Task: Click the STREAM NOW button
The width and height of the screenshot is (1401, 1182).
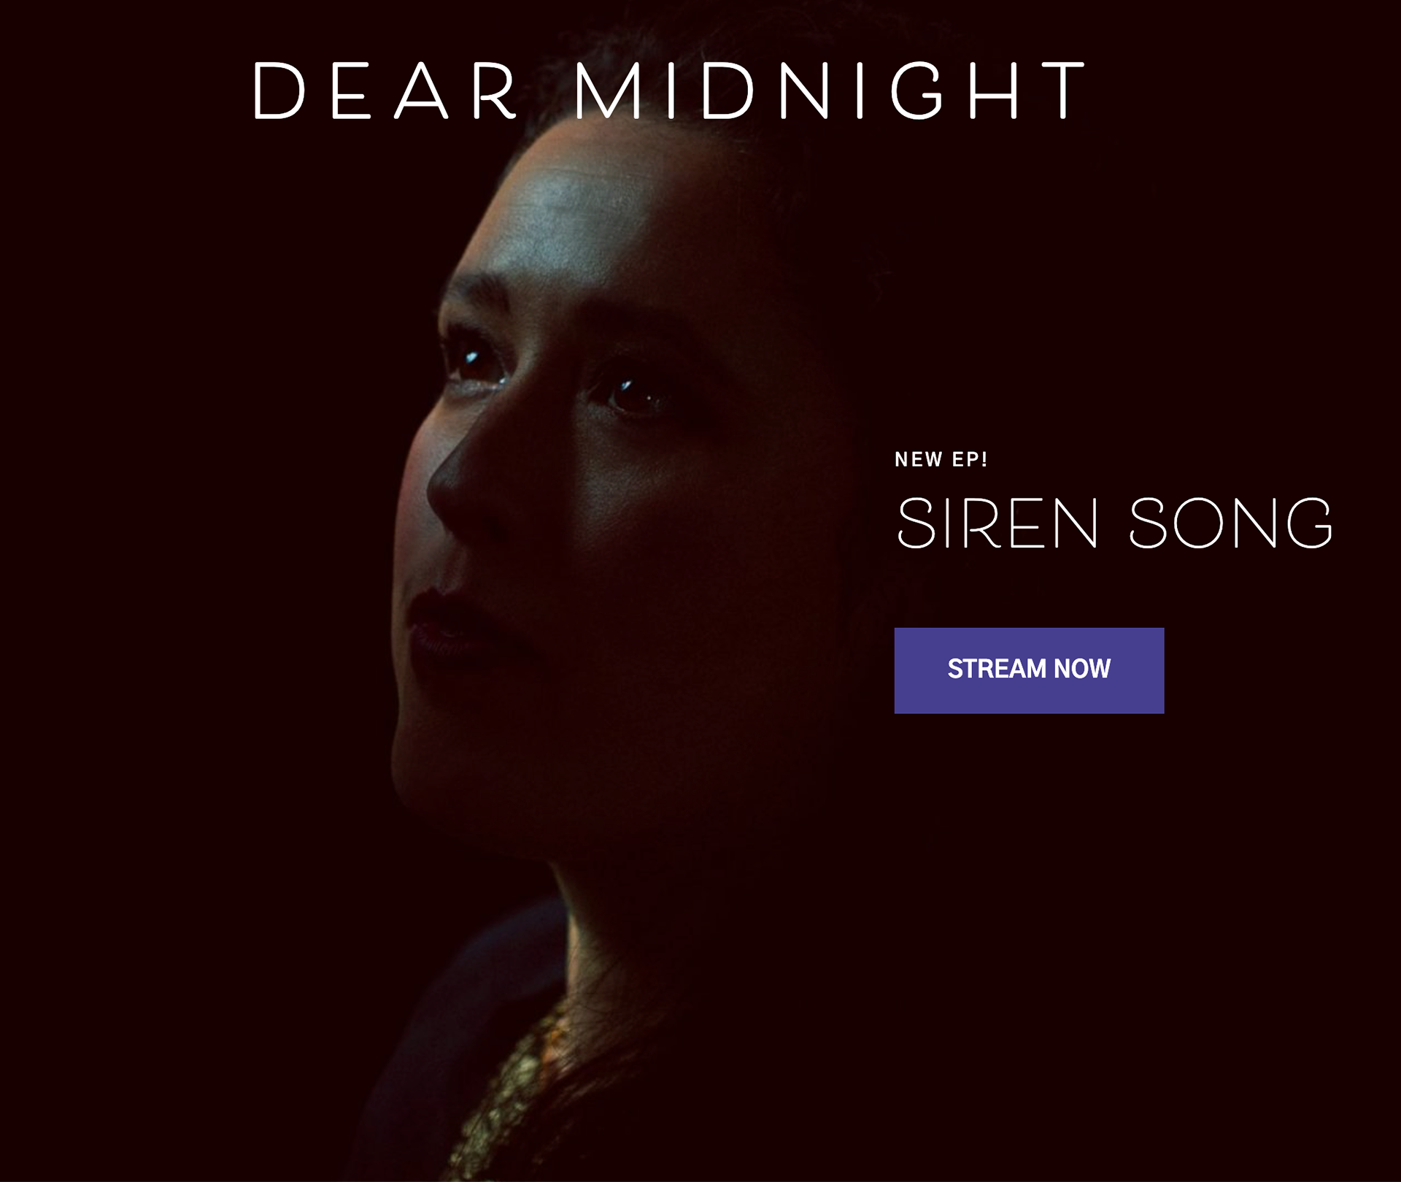Action: pos(1029,670)
